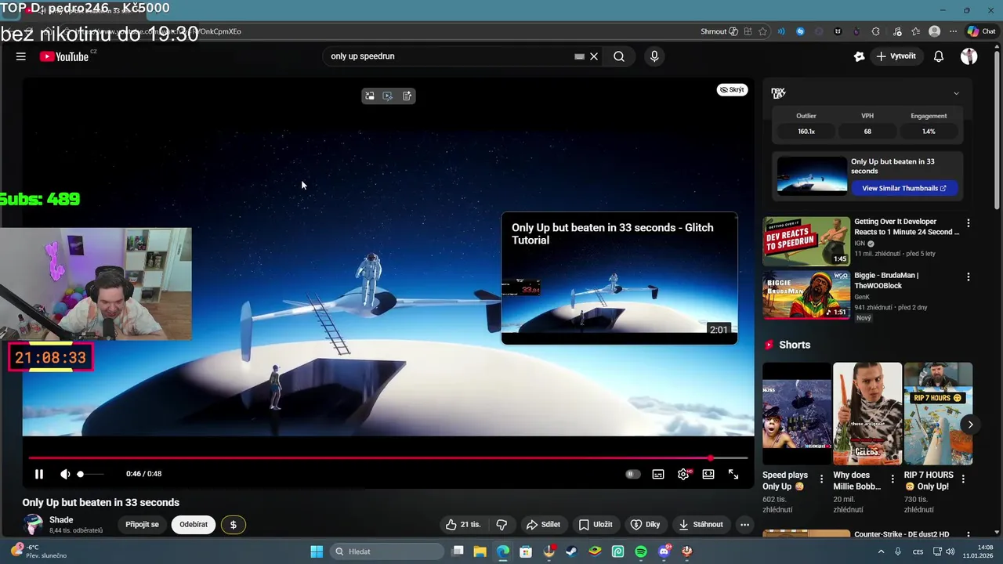Open options menu for Biggie BrudaMan video
This screenshot has width=1003, height=564.
(x=969, y=277)
